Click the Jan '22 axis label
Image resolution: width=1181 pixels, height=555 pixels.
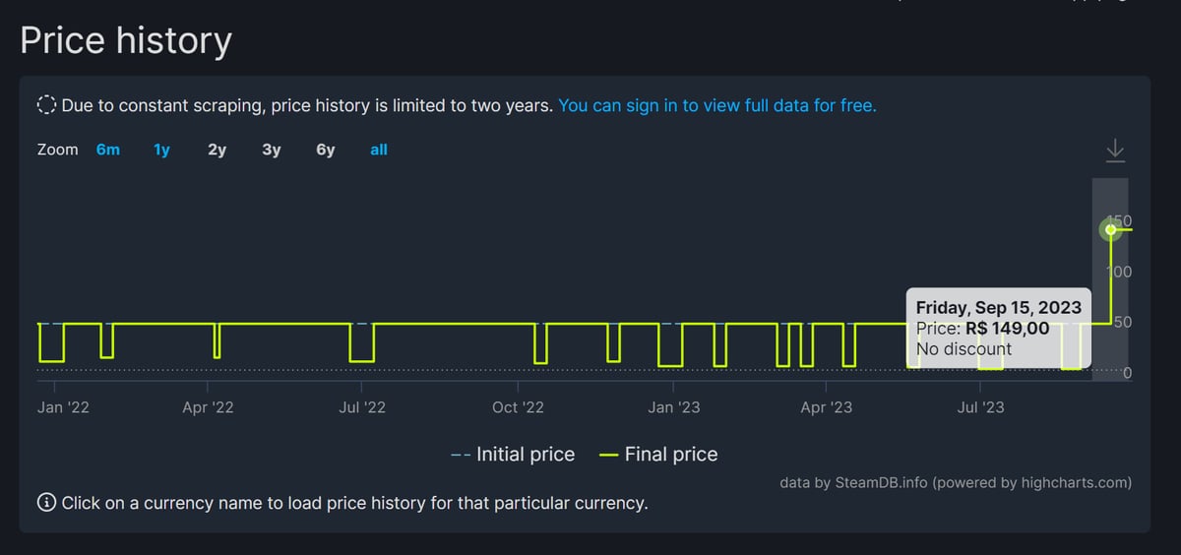[63, 406]
